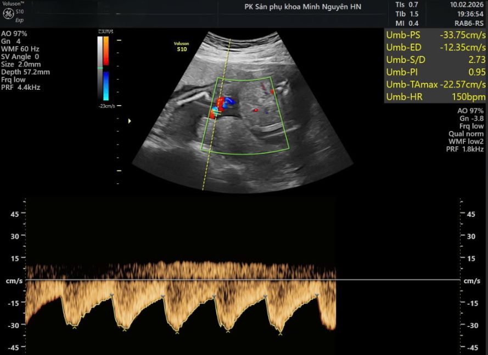This screenshot has height=355, width=488.
Task: Click the GE logo icon
Action: [x=8, y=13]
